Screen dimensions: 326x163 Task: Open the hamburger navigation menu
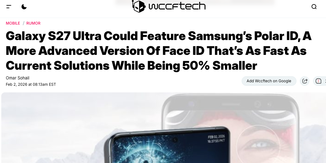pyautogui.click(x=9, y=7)
